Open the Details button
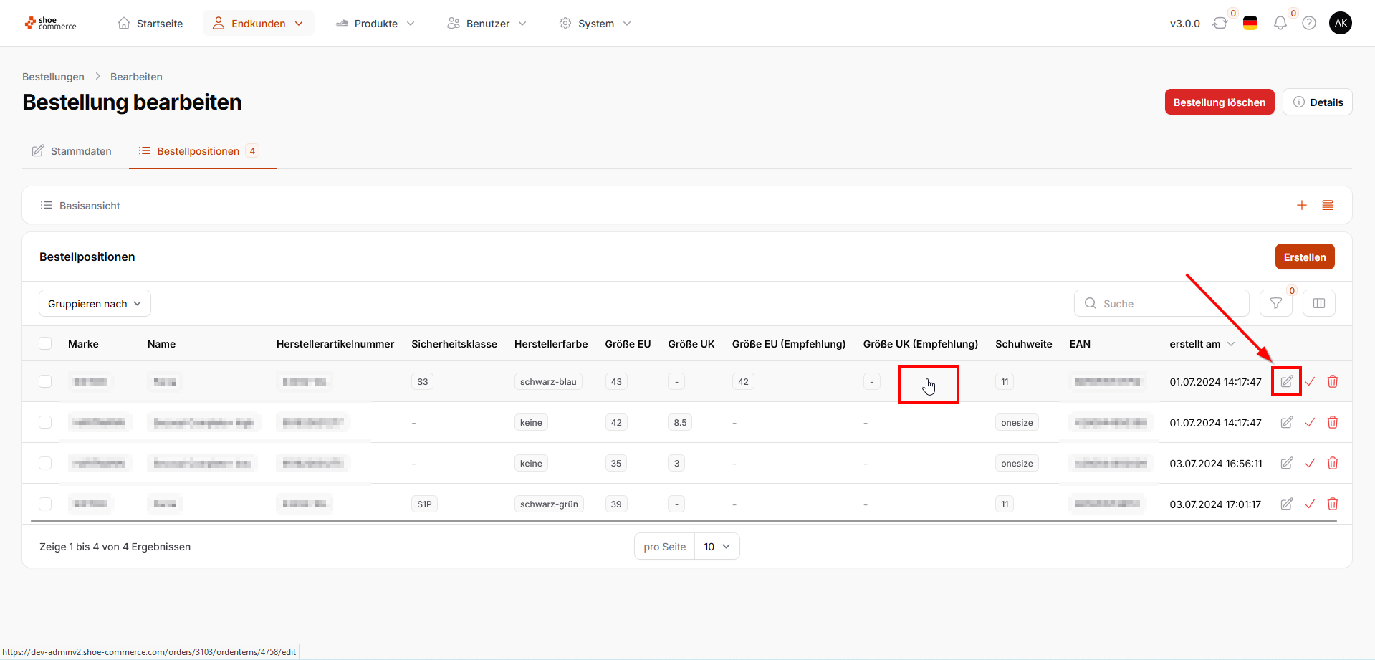The image size is (1375, 660). tap(1318, 102)
